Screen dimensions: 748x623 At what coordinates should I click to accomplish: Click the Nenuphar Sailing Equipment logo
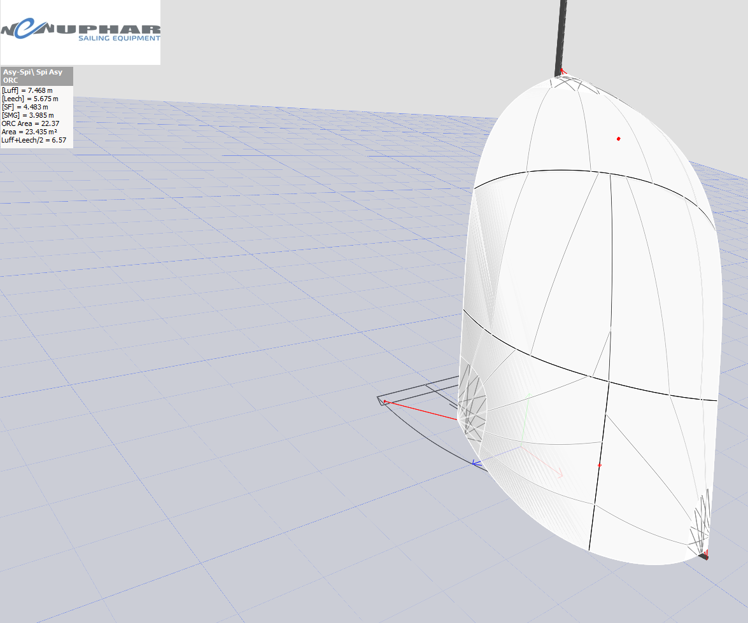pos(80,32)
